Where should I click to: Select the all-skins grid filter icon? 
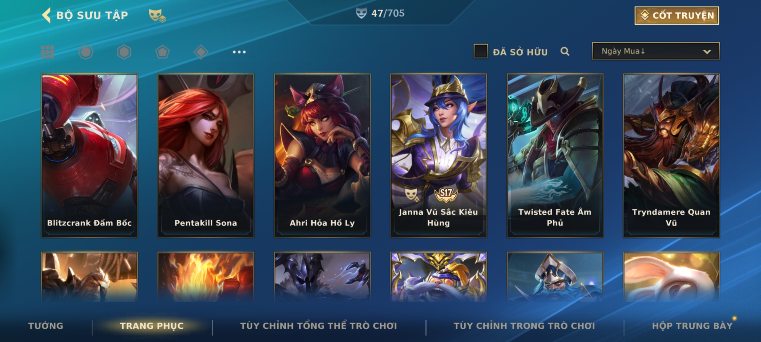(x=48, y=52)
